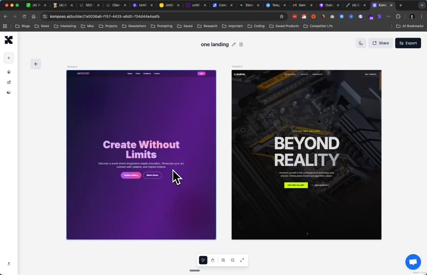
Task: Select the Gemini 3 'Beyond Reality' design preview
Action: tap(306, 155)
